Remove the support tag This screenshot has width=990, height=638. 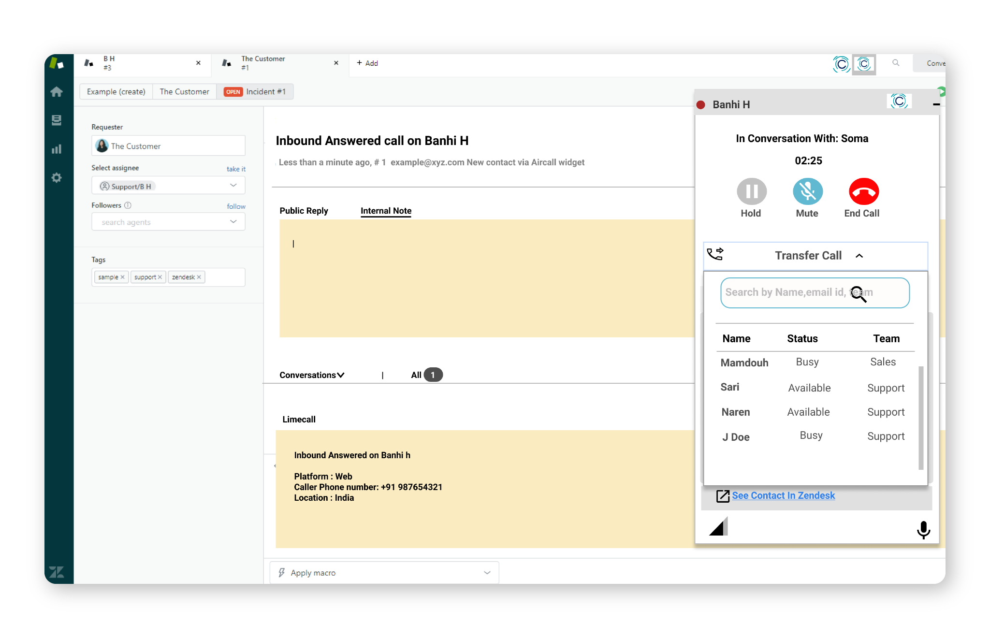(x=160, y=277)
